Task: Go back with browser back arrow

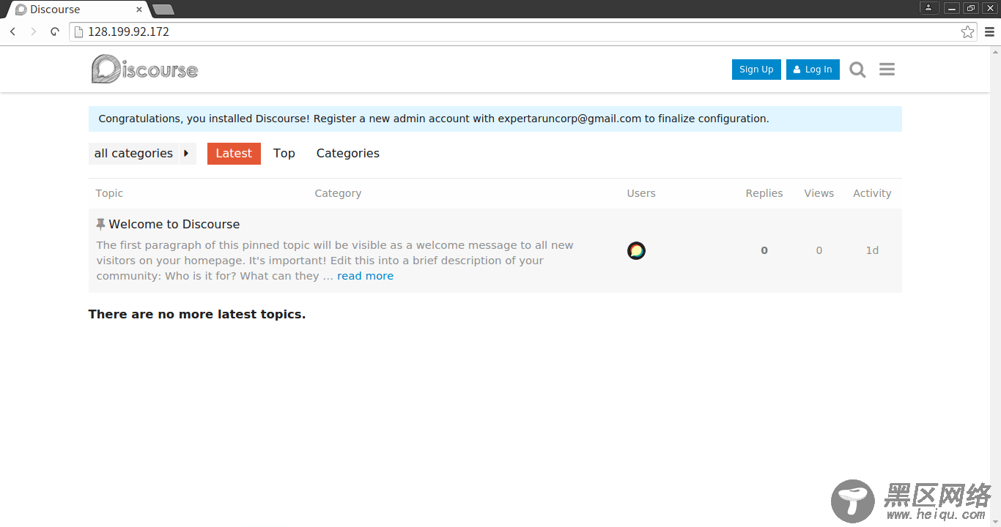Action: click(13, 31)
